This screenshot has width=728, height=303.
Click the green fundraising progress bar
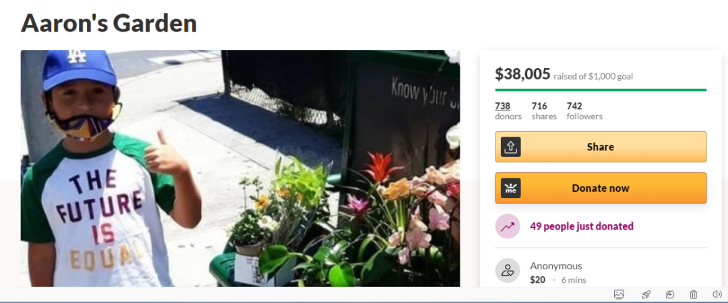click(x=601, y=90)
